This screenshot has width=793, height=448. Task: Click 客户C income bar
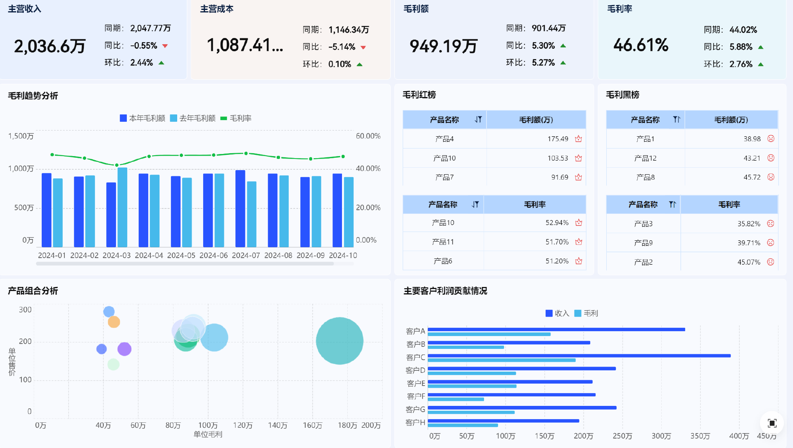[578, 356]
